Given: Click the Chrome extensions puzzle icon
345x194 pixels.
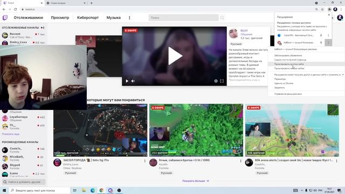Looking at the screenshot, I should [x=329, y=9].
